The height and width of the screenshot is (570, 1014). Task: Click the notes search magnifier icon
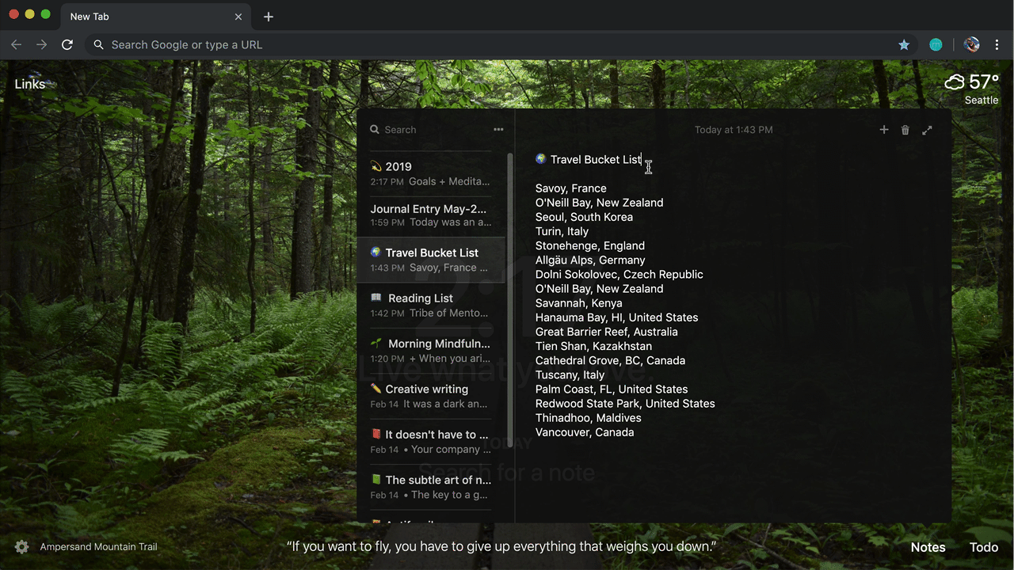pos(375,130)
